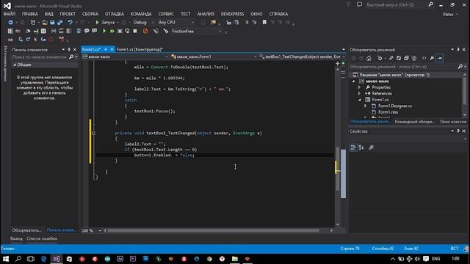Switch to the Окно классов tab
Viewport: 470px width, 264px height.
[x=453, y=122]
